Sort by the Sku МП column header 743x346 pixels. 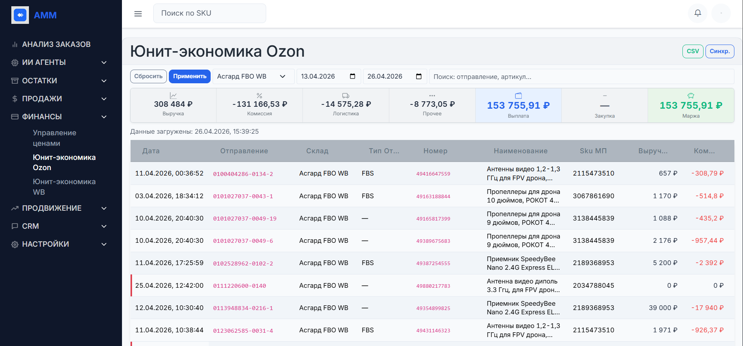(x=593, y=151)
